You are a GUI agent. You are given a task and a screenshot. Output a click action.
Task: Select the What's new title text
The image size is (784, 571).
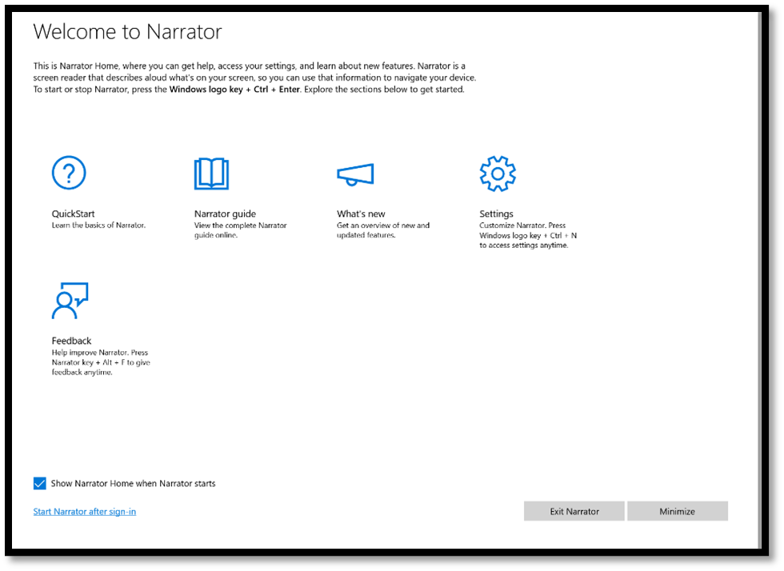(x=361, y=214)
